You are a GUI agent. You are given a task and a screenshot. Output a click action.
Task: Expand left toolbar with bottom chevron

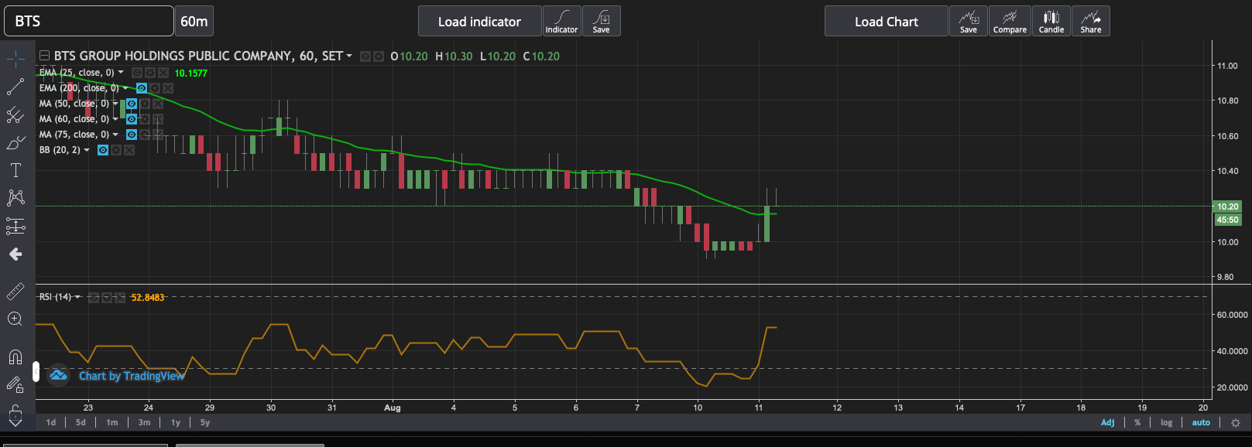point(15,422)
